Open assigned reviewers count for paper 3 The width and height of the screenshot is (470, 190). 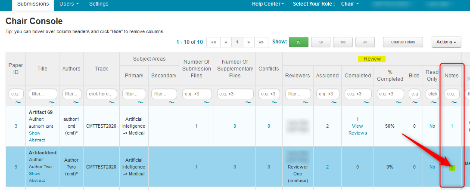click(327, 126)
